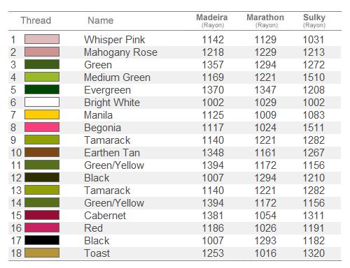Click the Marathon column header
Viewport: 350px width, 268px height.
point(265,21)
